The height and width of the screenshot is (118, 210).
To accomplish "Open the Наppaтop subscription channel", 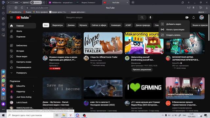I will click(x=22, y=92).
